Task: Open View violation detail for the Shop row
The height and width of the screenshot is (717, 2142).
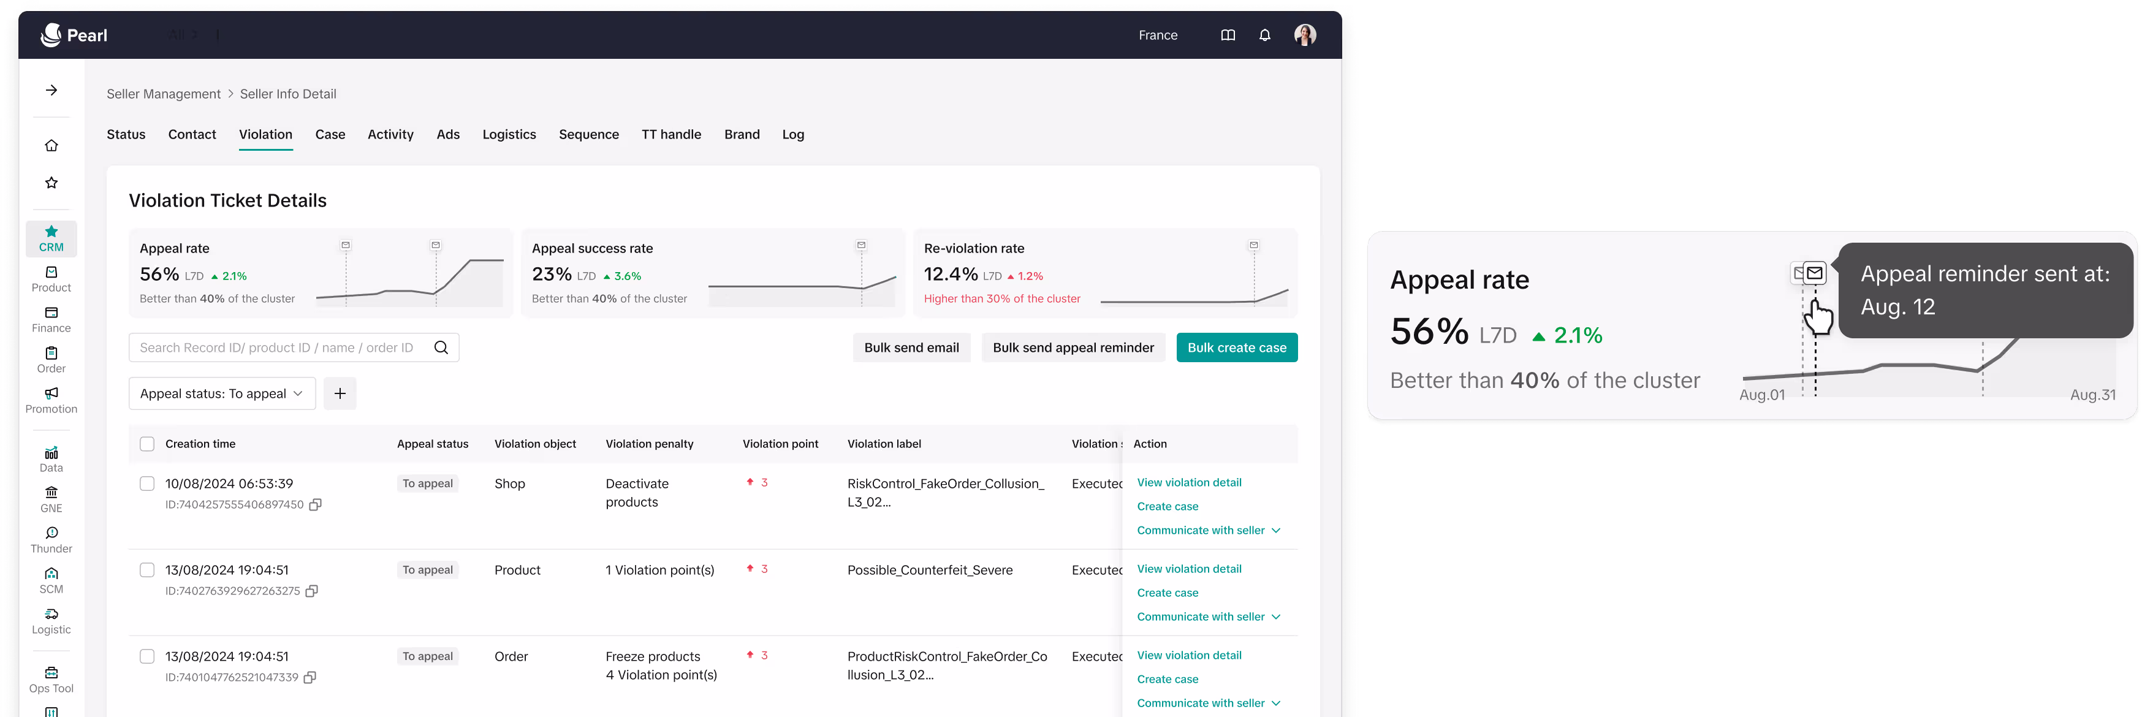Action: click(1189, 482)
